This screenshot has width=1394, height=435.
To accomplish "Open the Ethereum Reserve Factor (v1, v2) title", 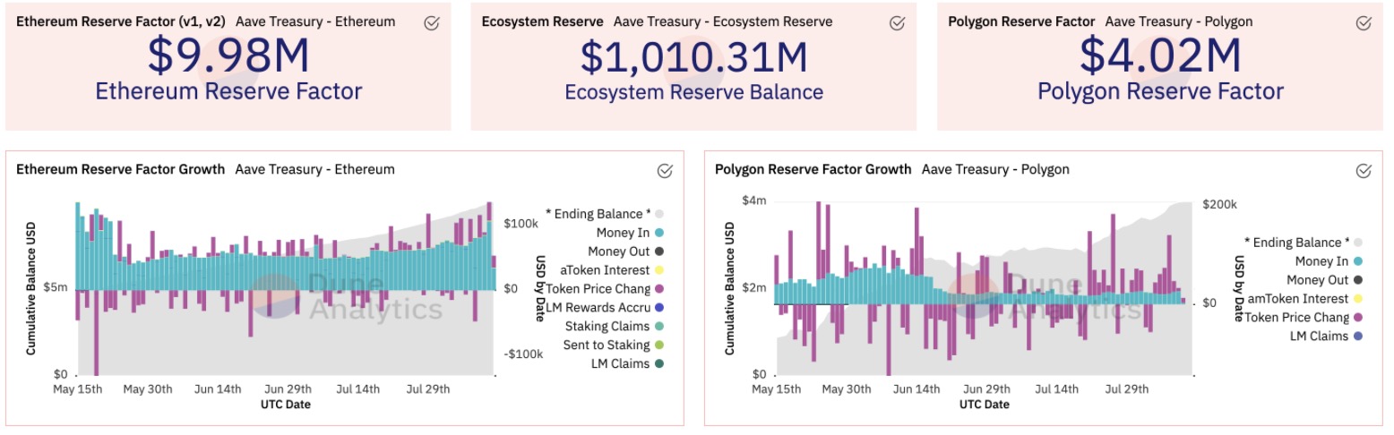I will click(122, 21).
